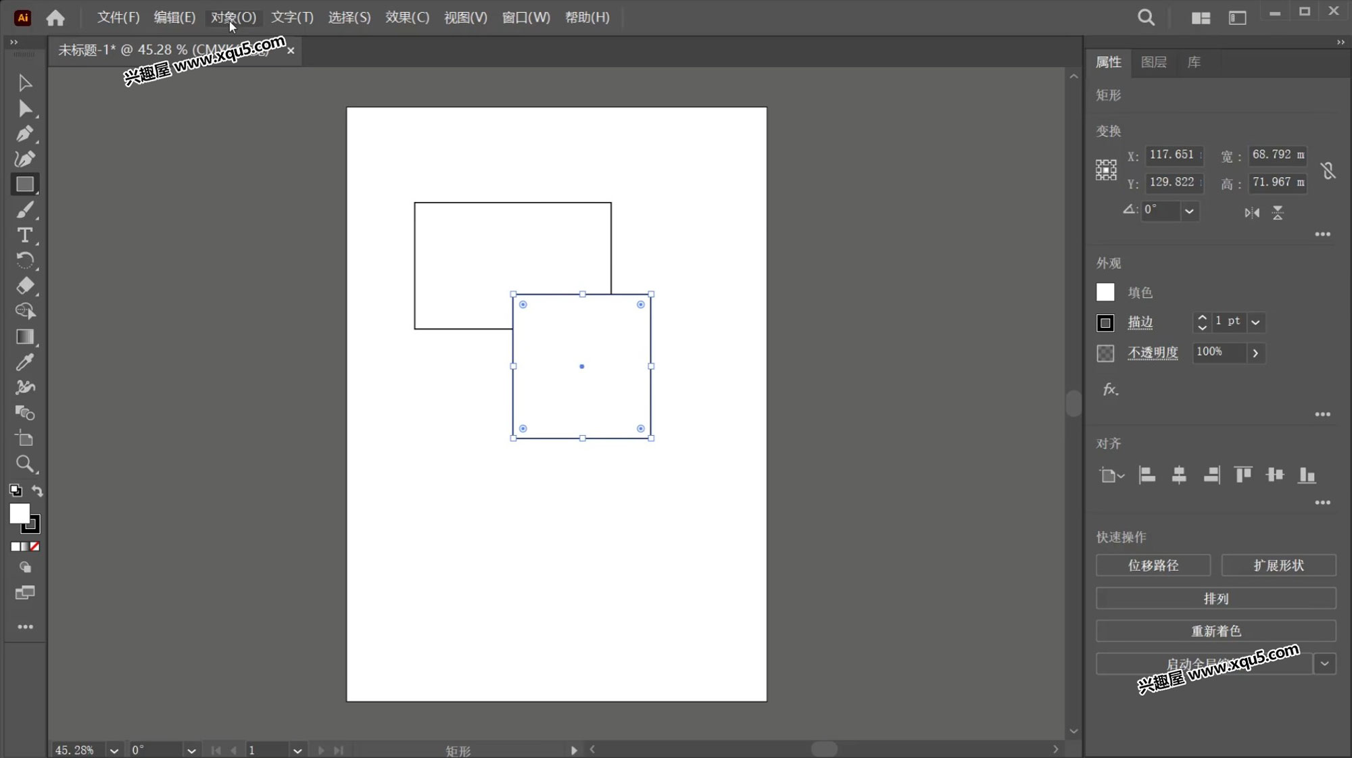Expand the stroke weight dropdown

coord(1255,322)
